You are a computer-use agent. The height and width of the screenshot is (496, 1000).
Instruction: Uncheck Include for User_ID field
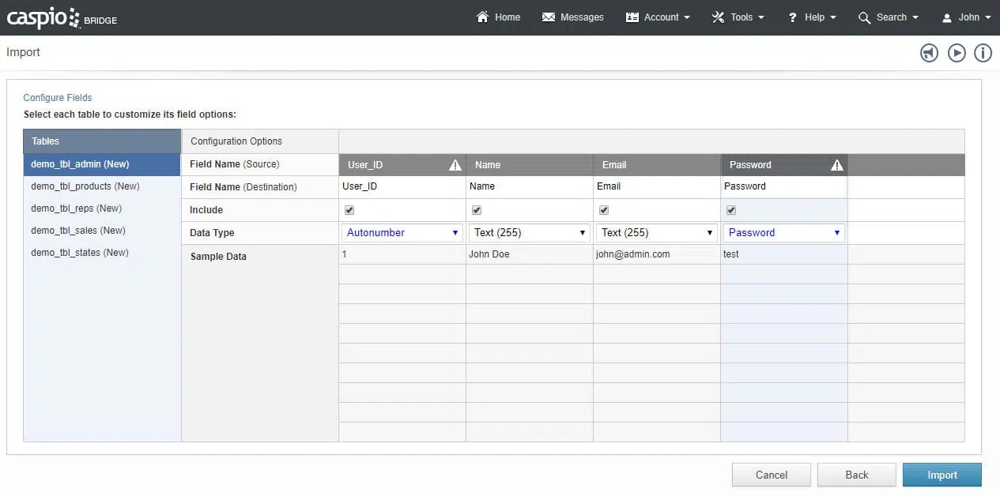[349, 210]
